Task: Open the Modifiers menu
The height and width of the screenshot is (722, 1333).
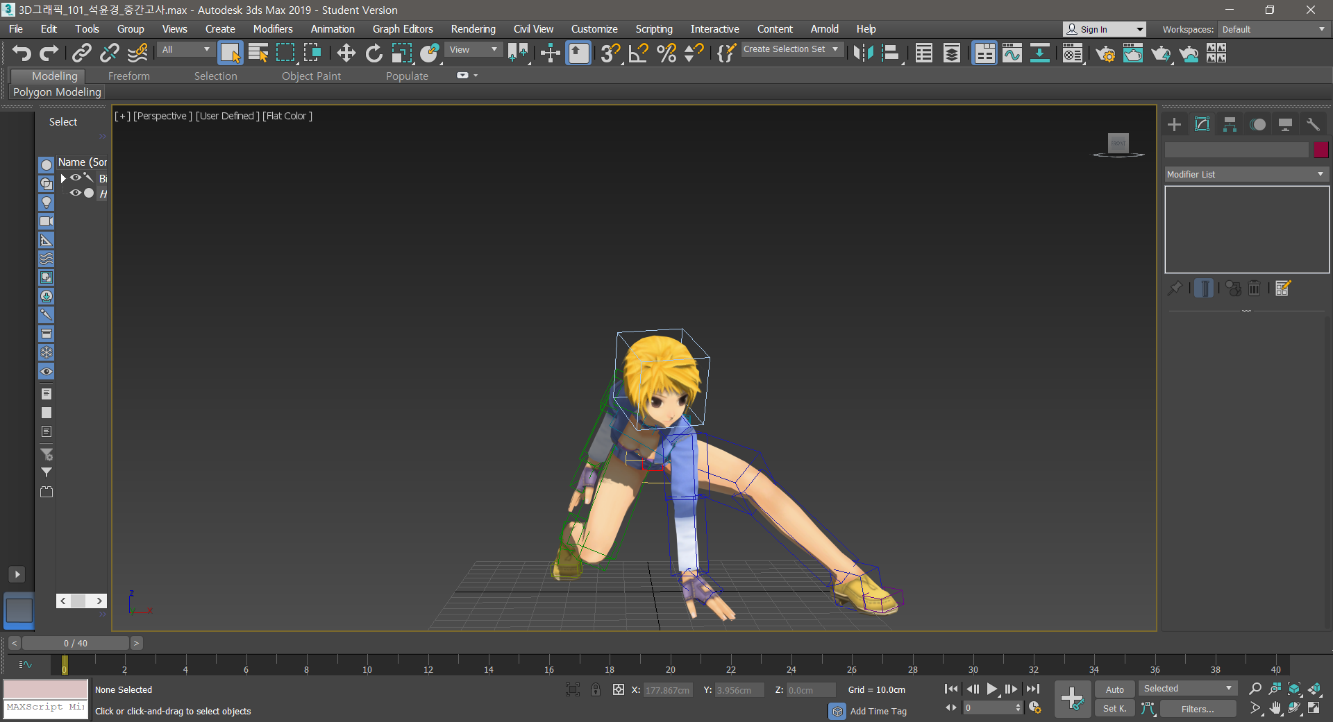Action: [x=273, y=29]
